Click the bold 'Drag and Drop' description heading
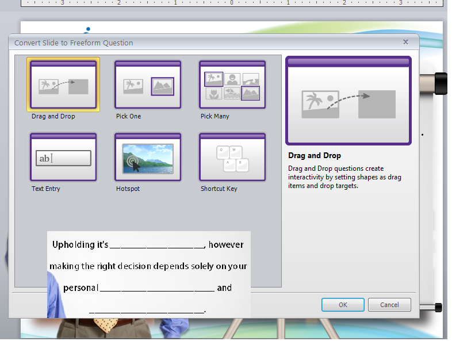This screenshot has height=345, width=452. click(x=315, y=155)
